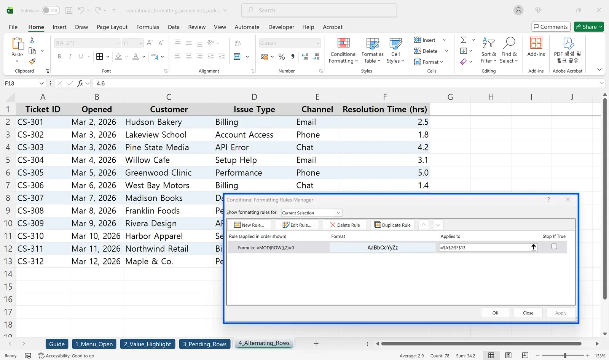Check Stop If True box
The image size is (609, 360).
(554, 246)
